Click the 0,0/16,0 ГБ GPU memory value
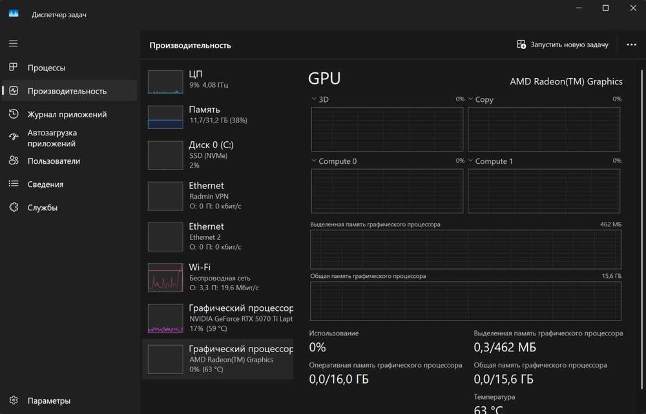Image resolution: width=646 pixels, height=414 pixels. pos(339,379)
